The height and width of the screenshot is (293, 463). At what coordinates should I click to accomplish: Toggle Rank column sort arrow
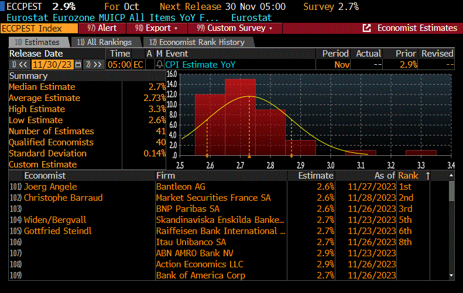(x=428, y=176)
